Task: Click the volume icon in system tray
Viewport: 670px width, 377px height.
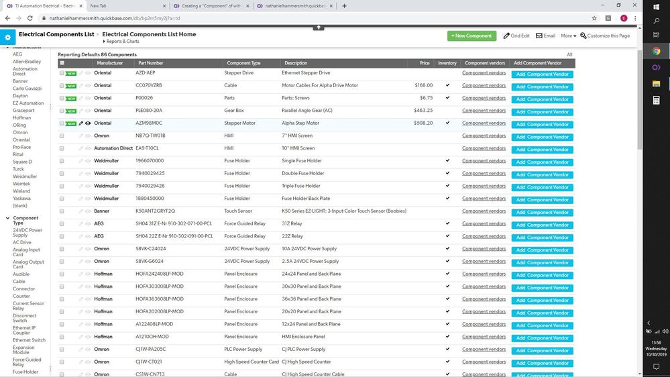Action: [x=665, y=331]
